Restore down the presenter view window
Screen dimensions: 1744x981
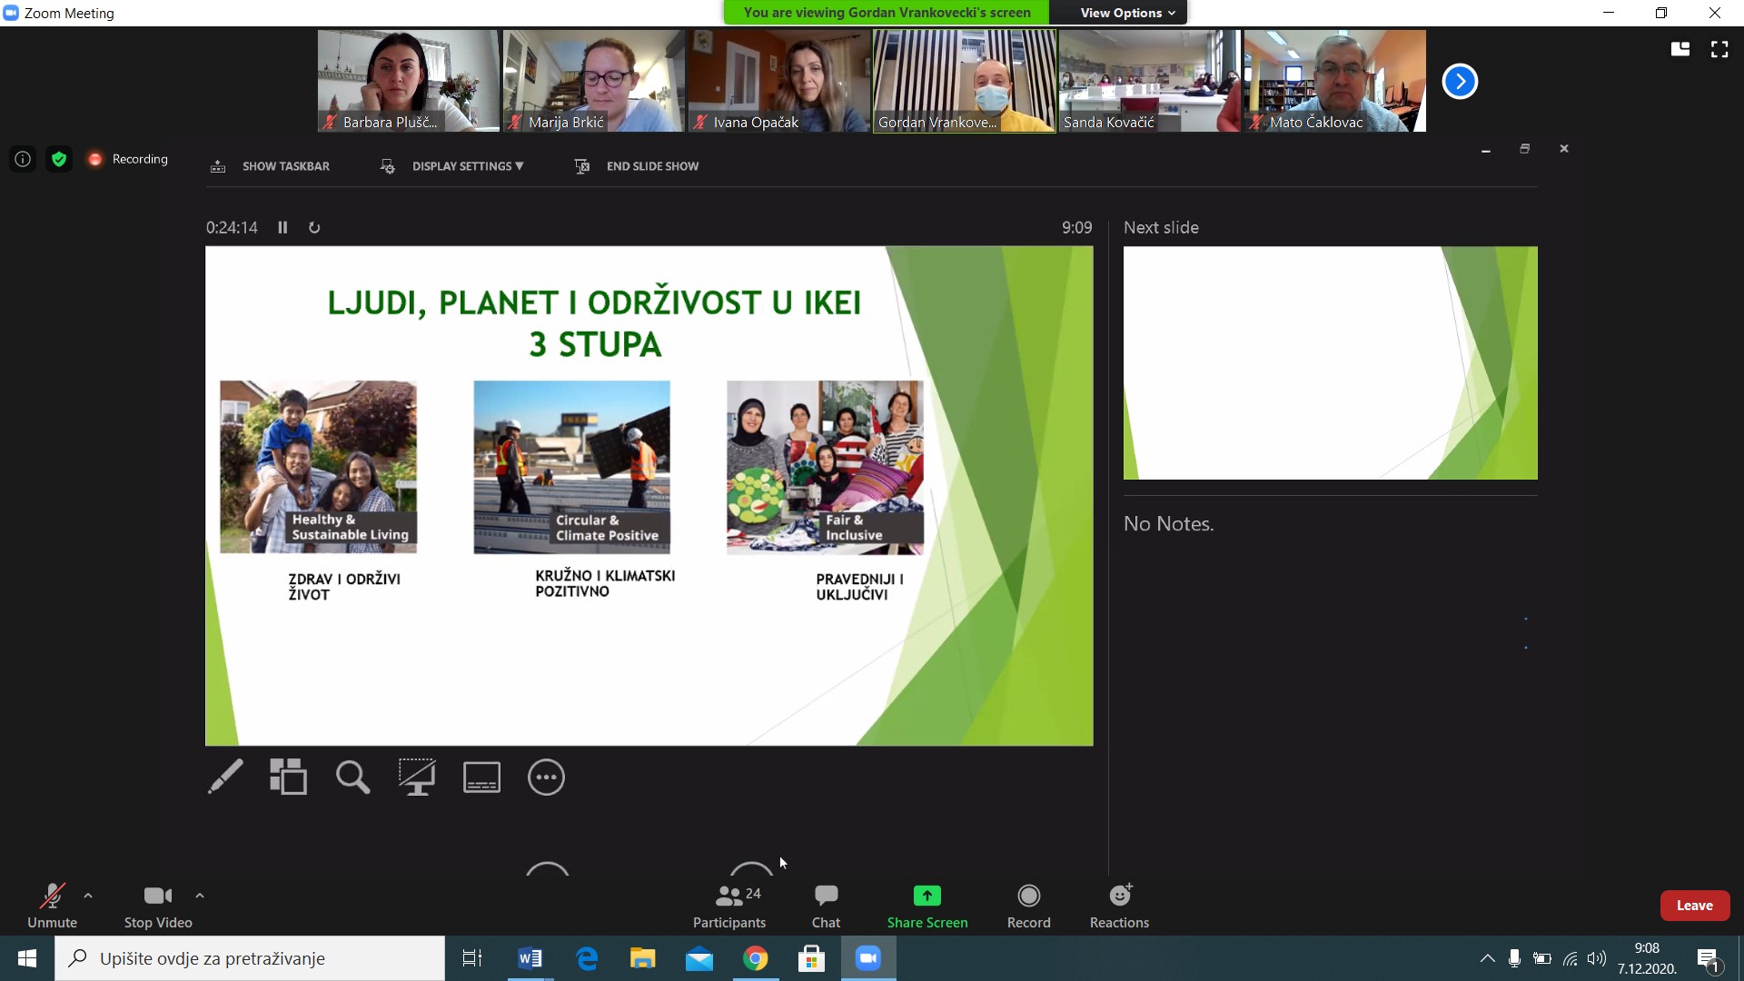[1525, 149]
